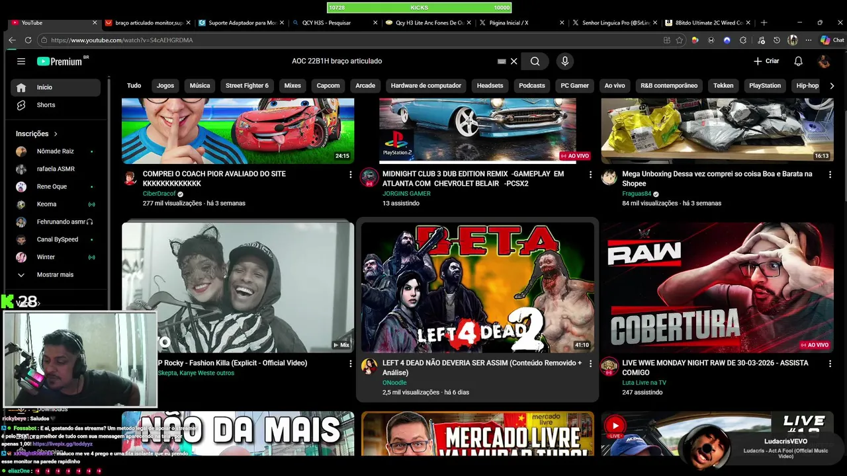The width and height of the screenshot is (847, 476).
Task: Open Fehrunando asmr channel
Action: 56,221
